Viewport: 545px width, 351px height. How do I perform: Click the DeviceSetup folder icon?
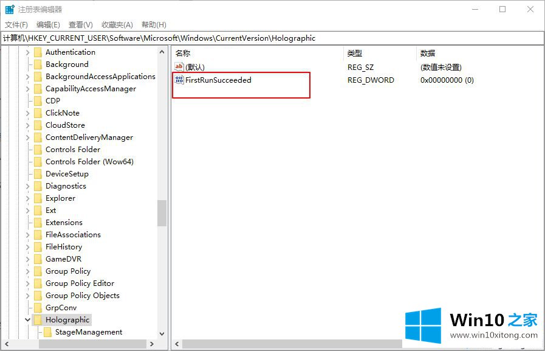(38, 174)
